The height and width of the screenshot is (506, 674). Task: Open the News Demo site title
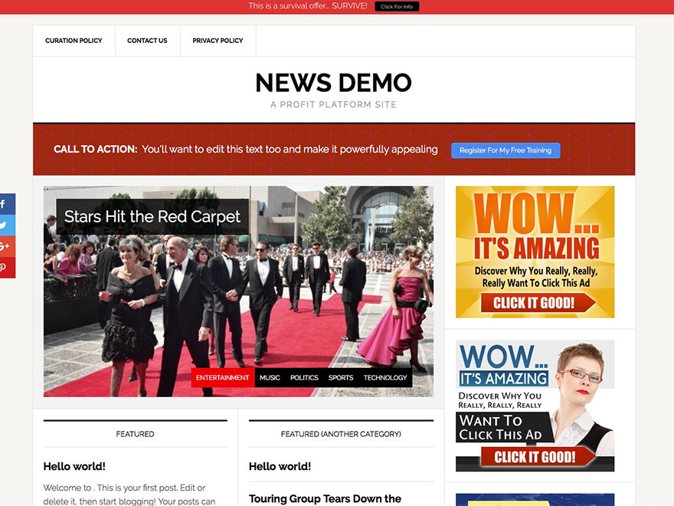pyautogui.click(x=334, y=83)
